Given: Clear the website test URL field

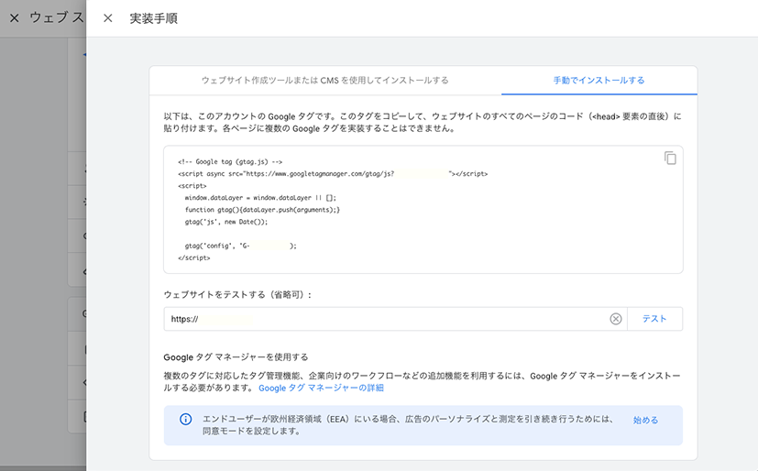Looking at the screenshot, I should tap(616, 319).
